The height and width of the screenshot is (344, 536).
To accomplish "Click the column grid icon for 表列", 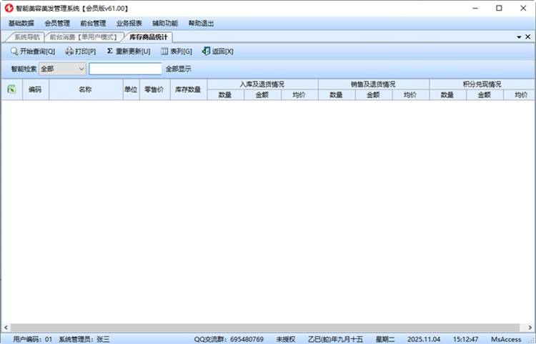I will coord(164,51).
